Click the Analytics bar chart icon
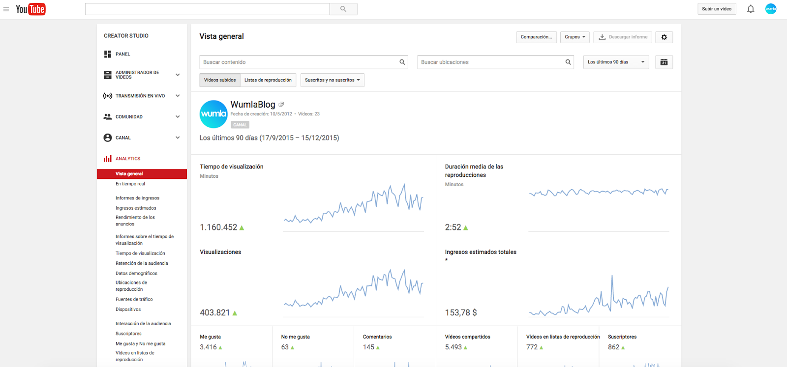Screen dimensions: 787x367 [108, 159]
